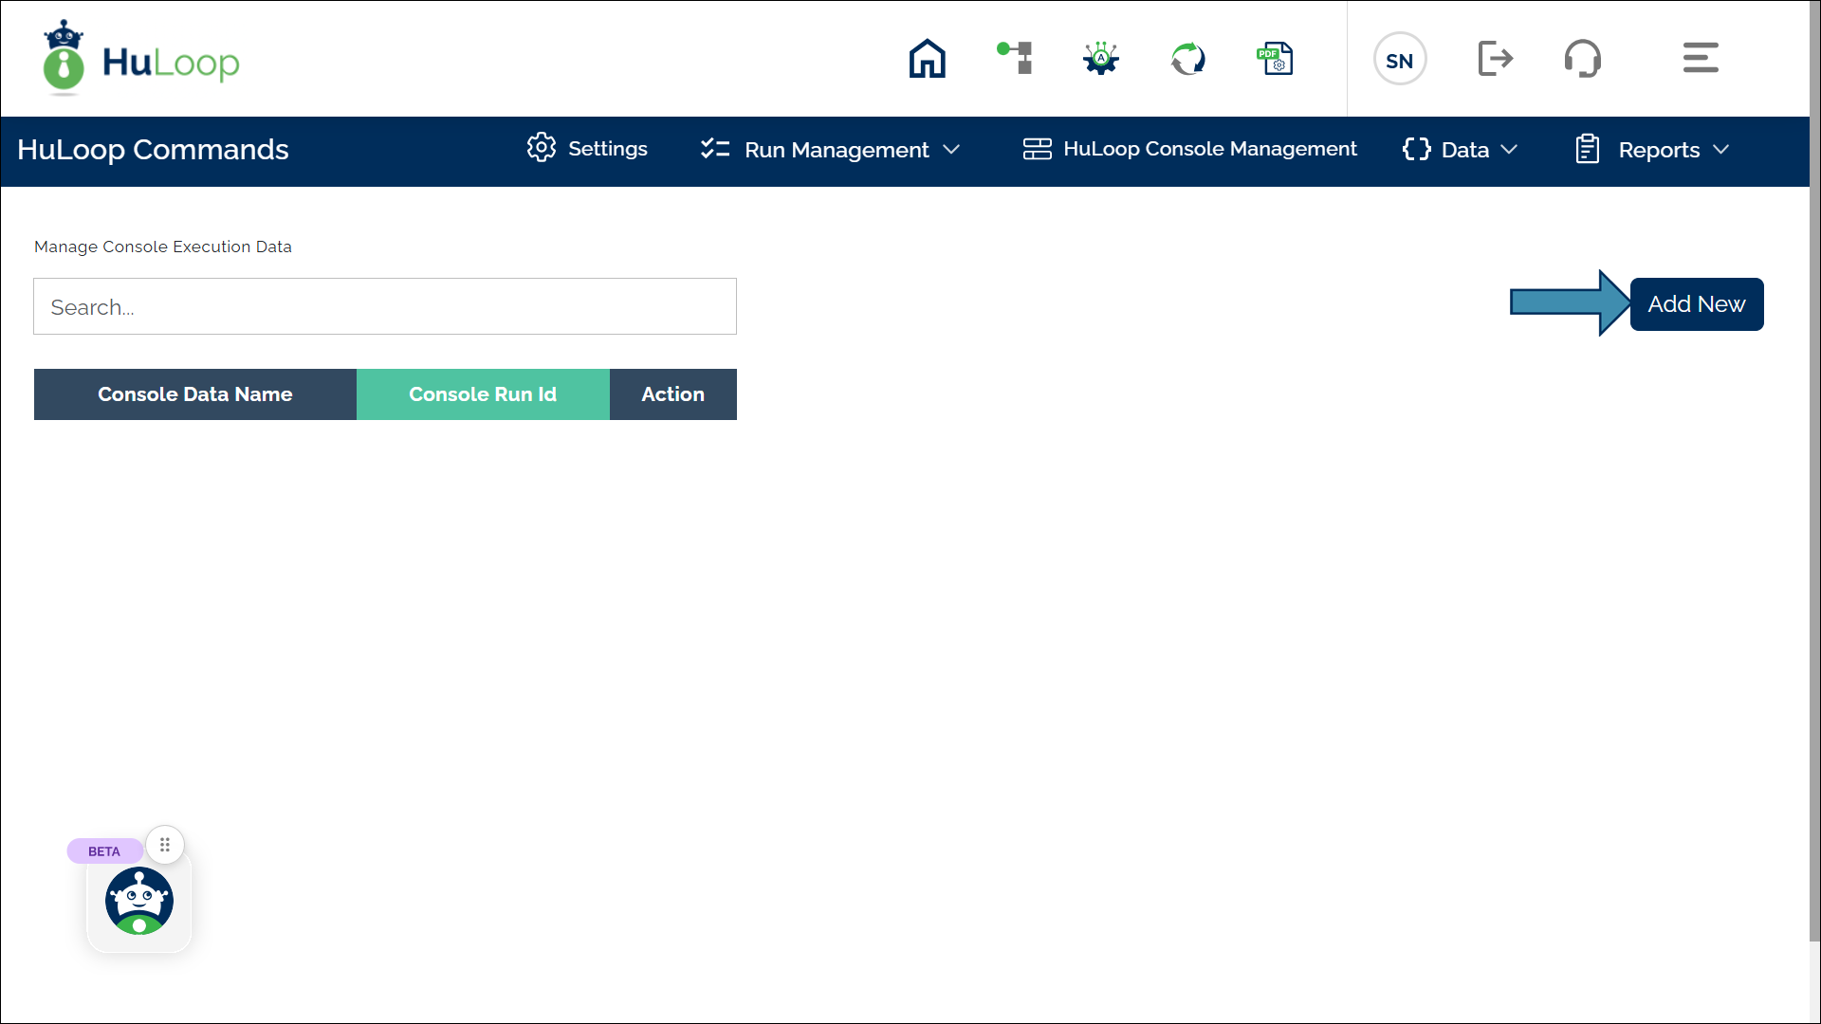Click the automation gear robot icon
Screen dimensions: 1821x1024
[x=1101, y=59]
